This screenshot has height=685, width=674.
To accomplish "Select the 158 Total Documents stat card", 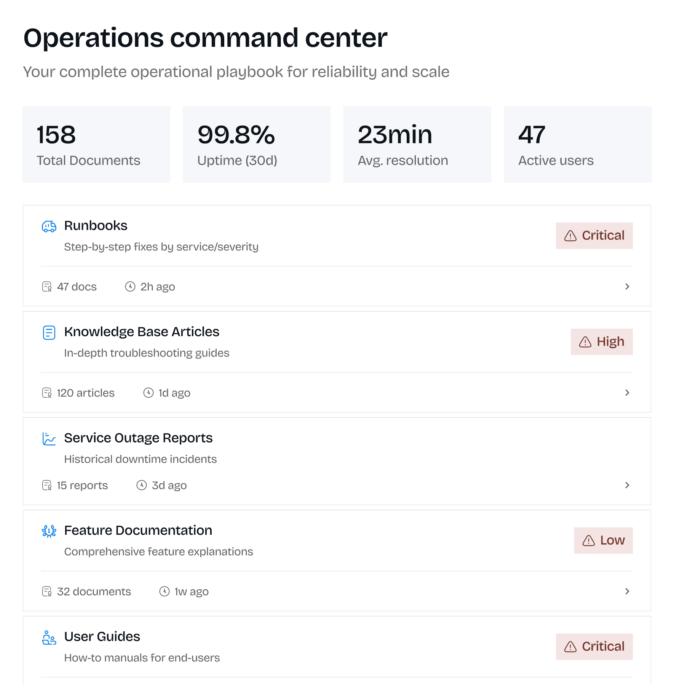I will click(x=96, y=145).
